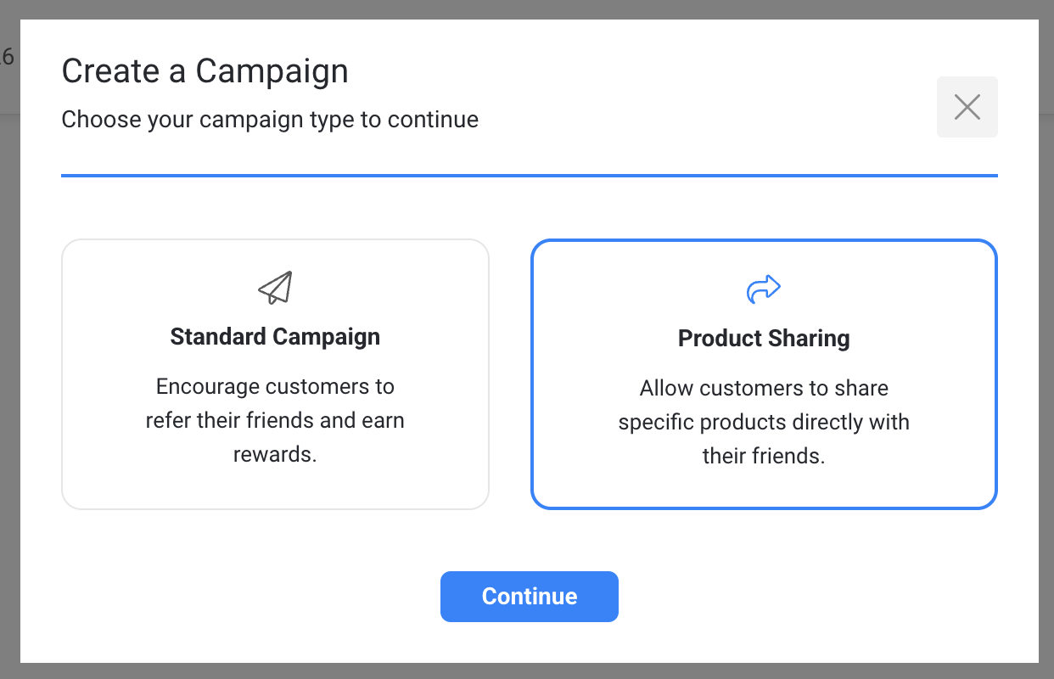Click the paper plane Standard Campaign icon
Screen dimensions: 1054x679
click(x=275, y=288)
